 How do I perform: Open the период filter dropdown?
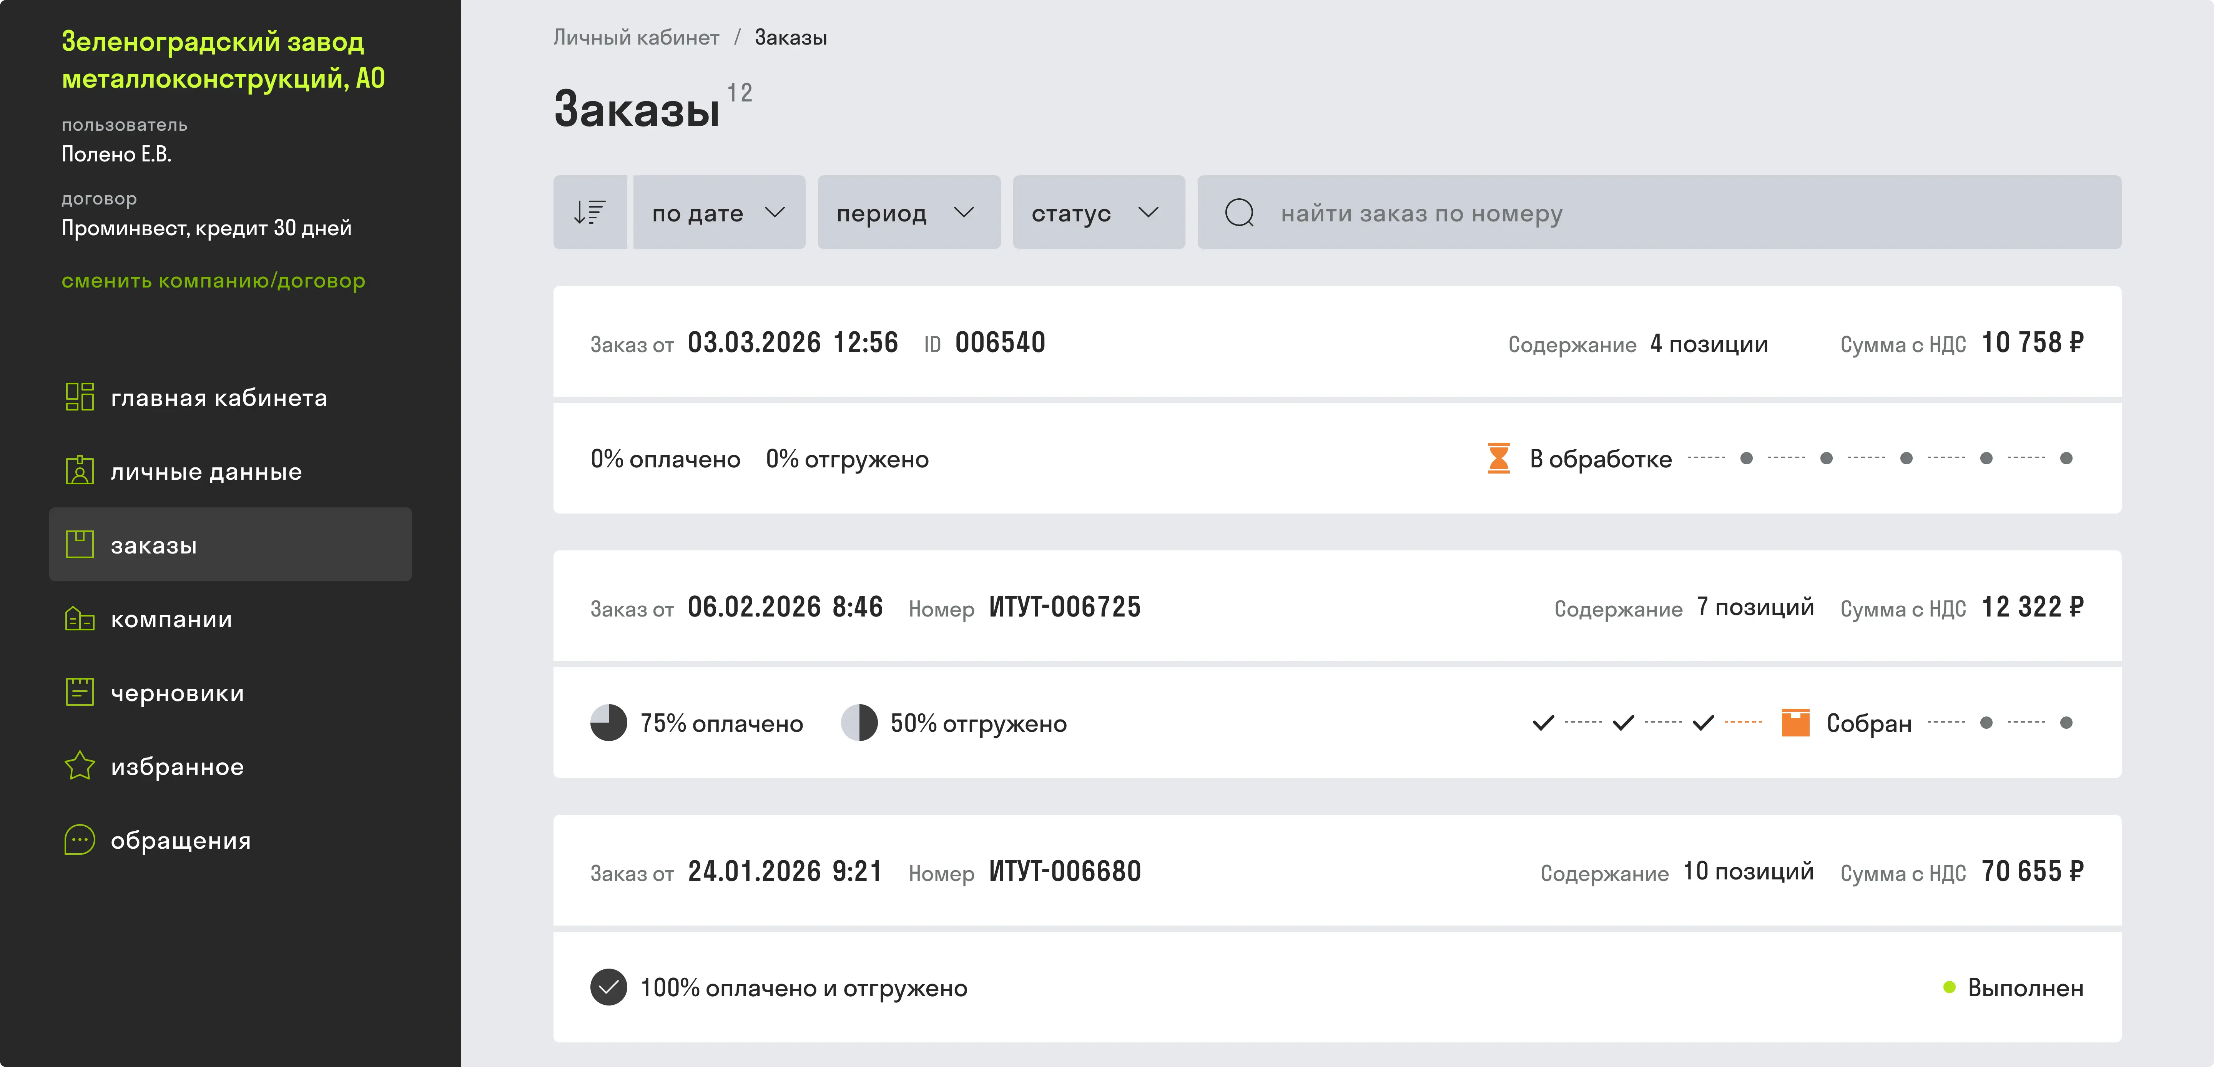[908, 213]
